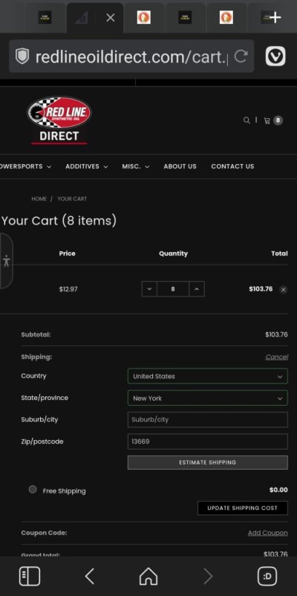Select the Free Shipping radio button
The image size is (297, 596).
(x=33, y=490)
